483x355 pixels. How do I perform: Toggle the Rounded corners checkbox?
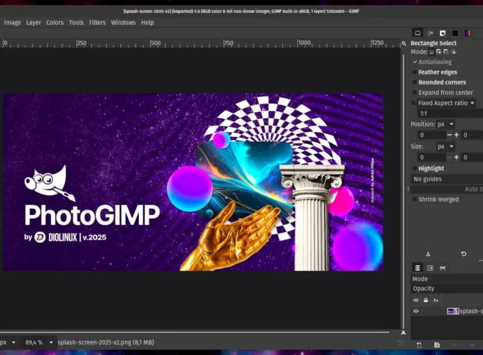(x=414, y=82)
